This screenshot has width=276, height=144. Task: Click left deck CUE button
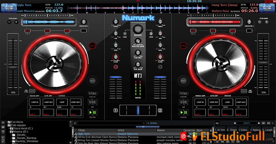pos(92,102)
